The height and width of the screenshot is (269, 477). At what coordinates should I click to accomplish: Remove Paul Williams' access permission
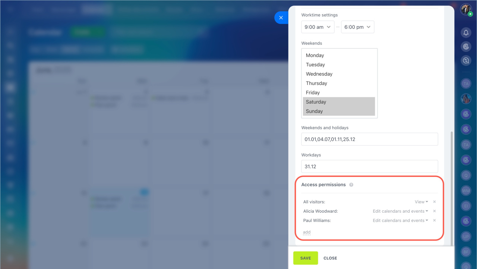434,220
